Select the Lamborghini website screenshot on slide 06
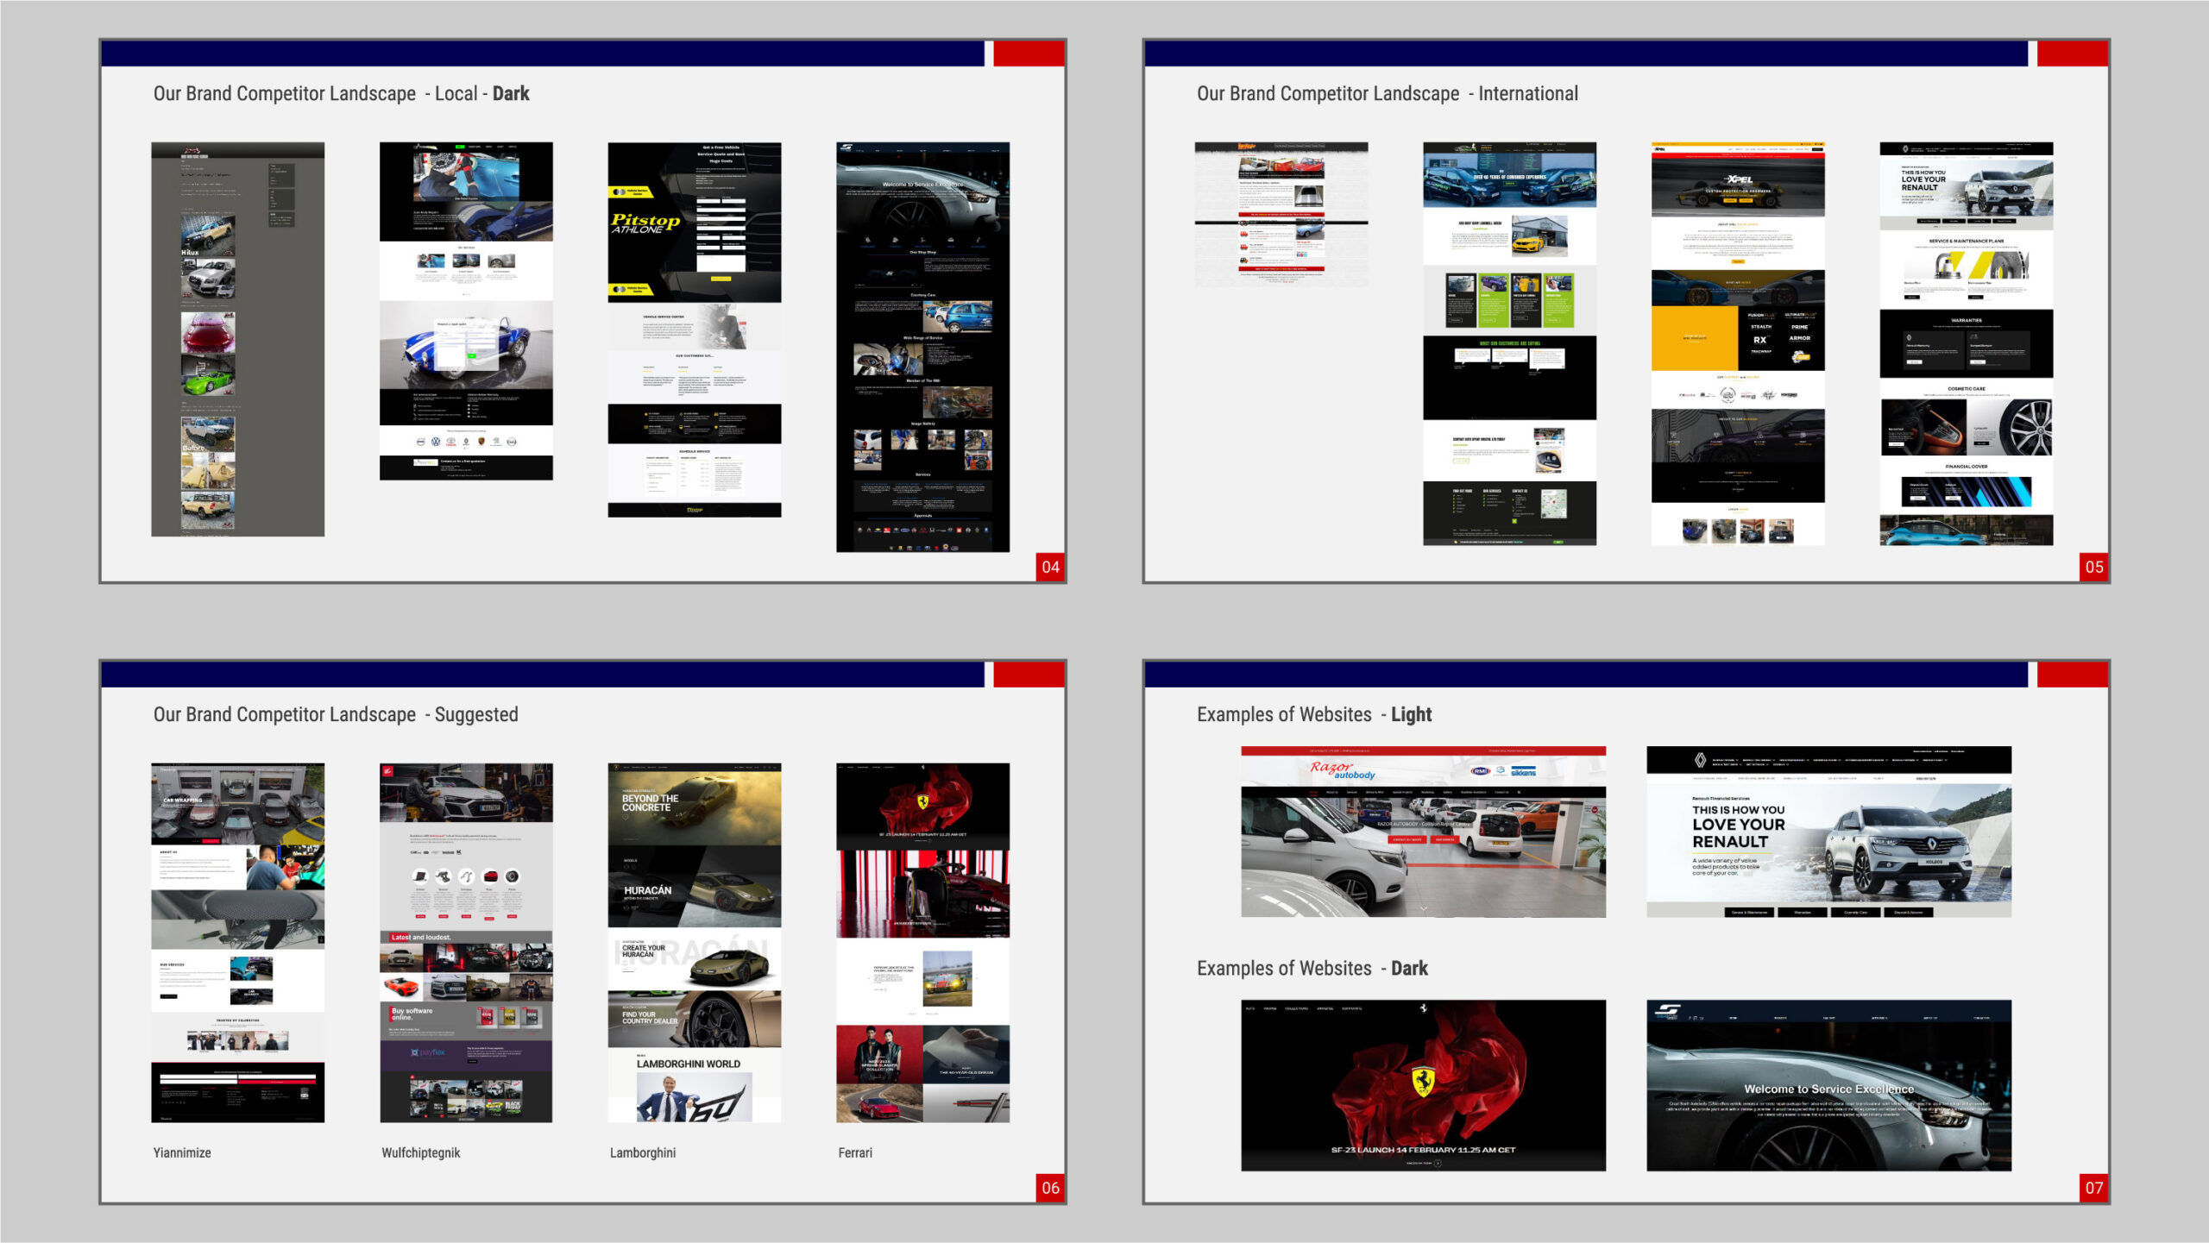 point(694,942)
